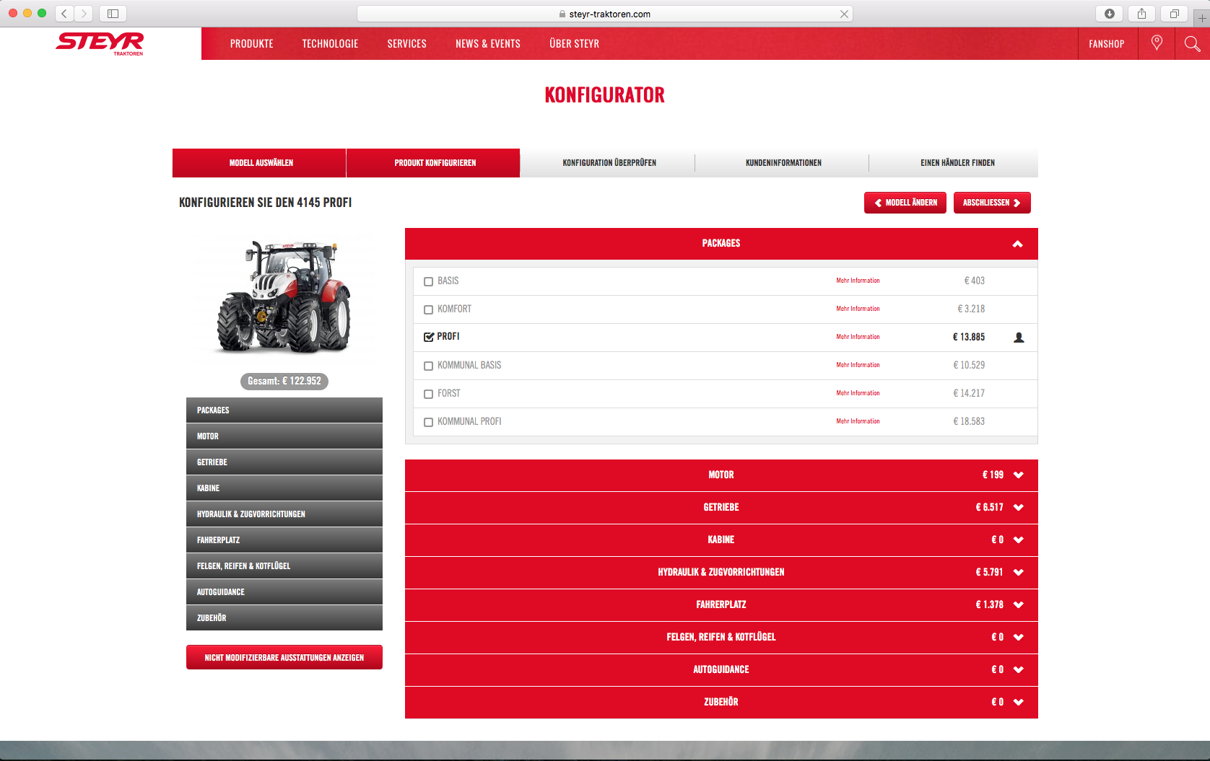Check the Komfort package checkbox
The width and height of the screenshot is (1210, 761).
428,309
